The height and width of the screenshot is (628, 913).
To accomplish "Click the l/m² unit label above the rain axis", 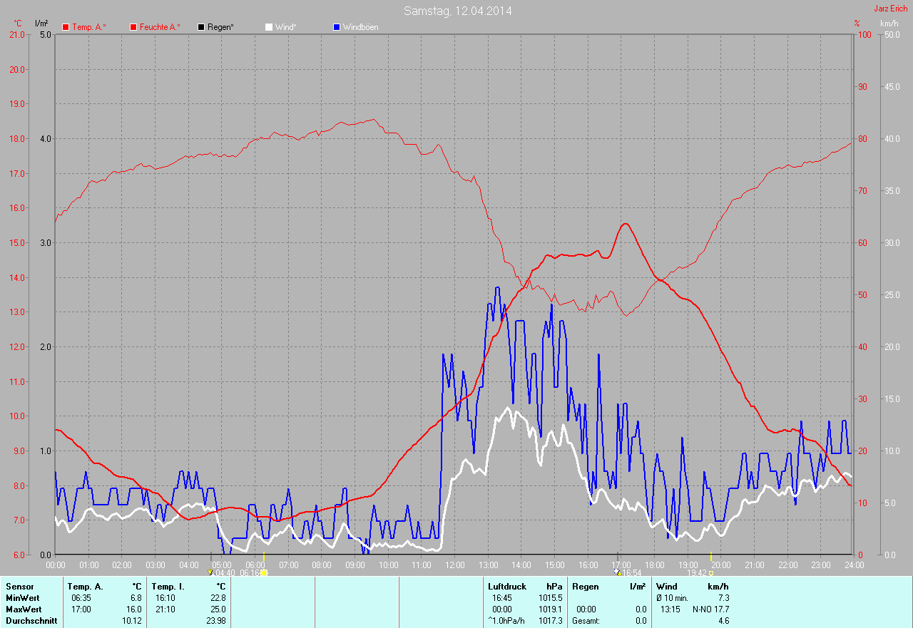I will (41, 24).
